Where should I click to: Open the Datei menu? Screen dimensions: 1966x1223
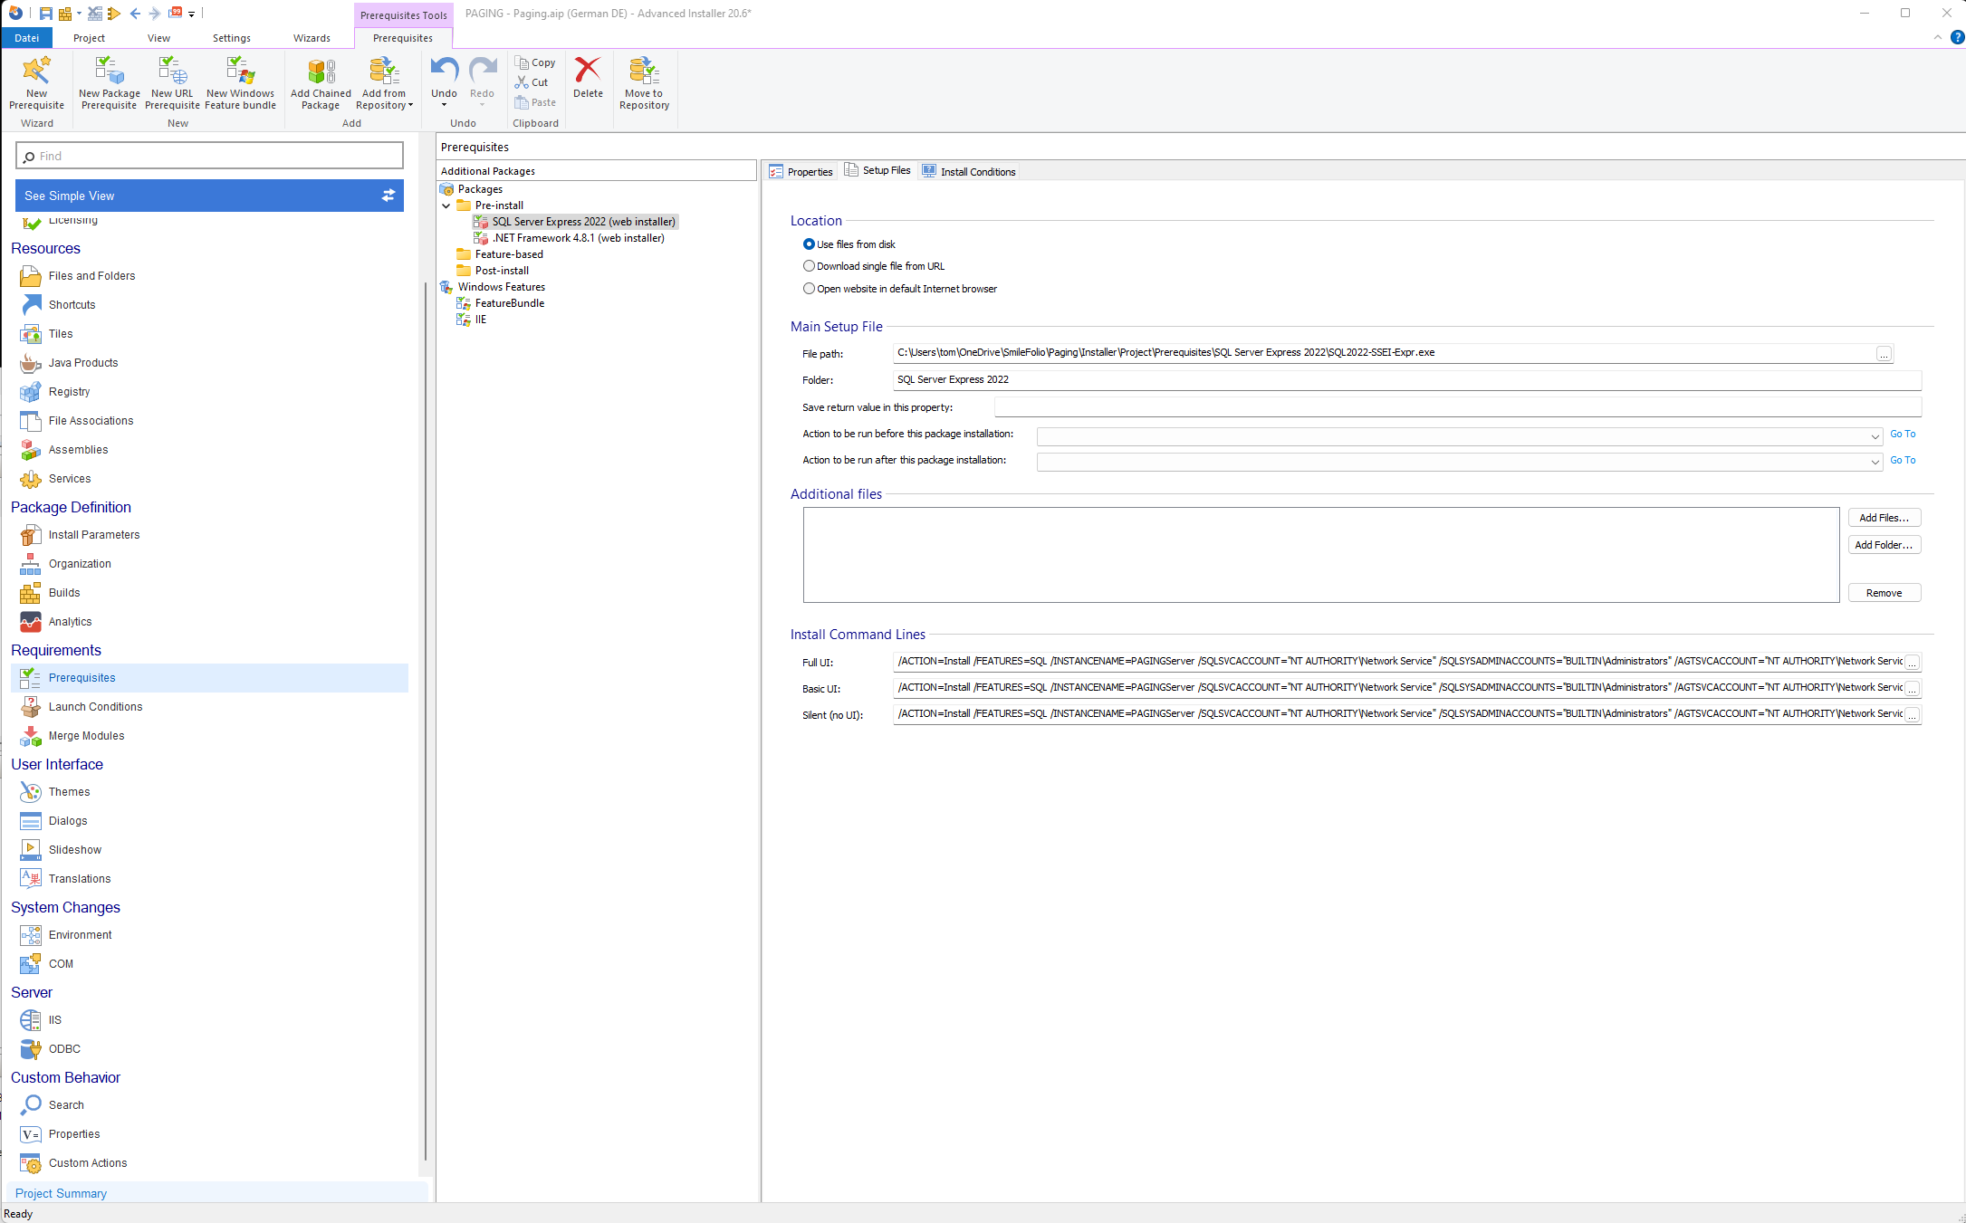click(x=27, y=38)
